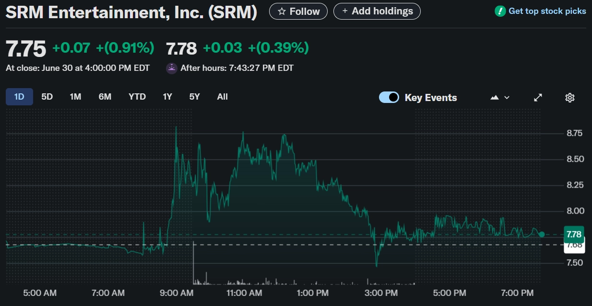Image resolution: width=592 pixels, height=306 pixels.
Task: Click the 5:00 AM time axis label
Action: [x=40, y=293]
